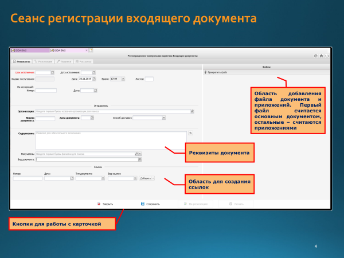
Task: Expand Тип документа dropdown in Ссылки
Action: click(103, 178)
